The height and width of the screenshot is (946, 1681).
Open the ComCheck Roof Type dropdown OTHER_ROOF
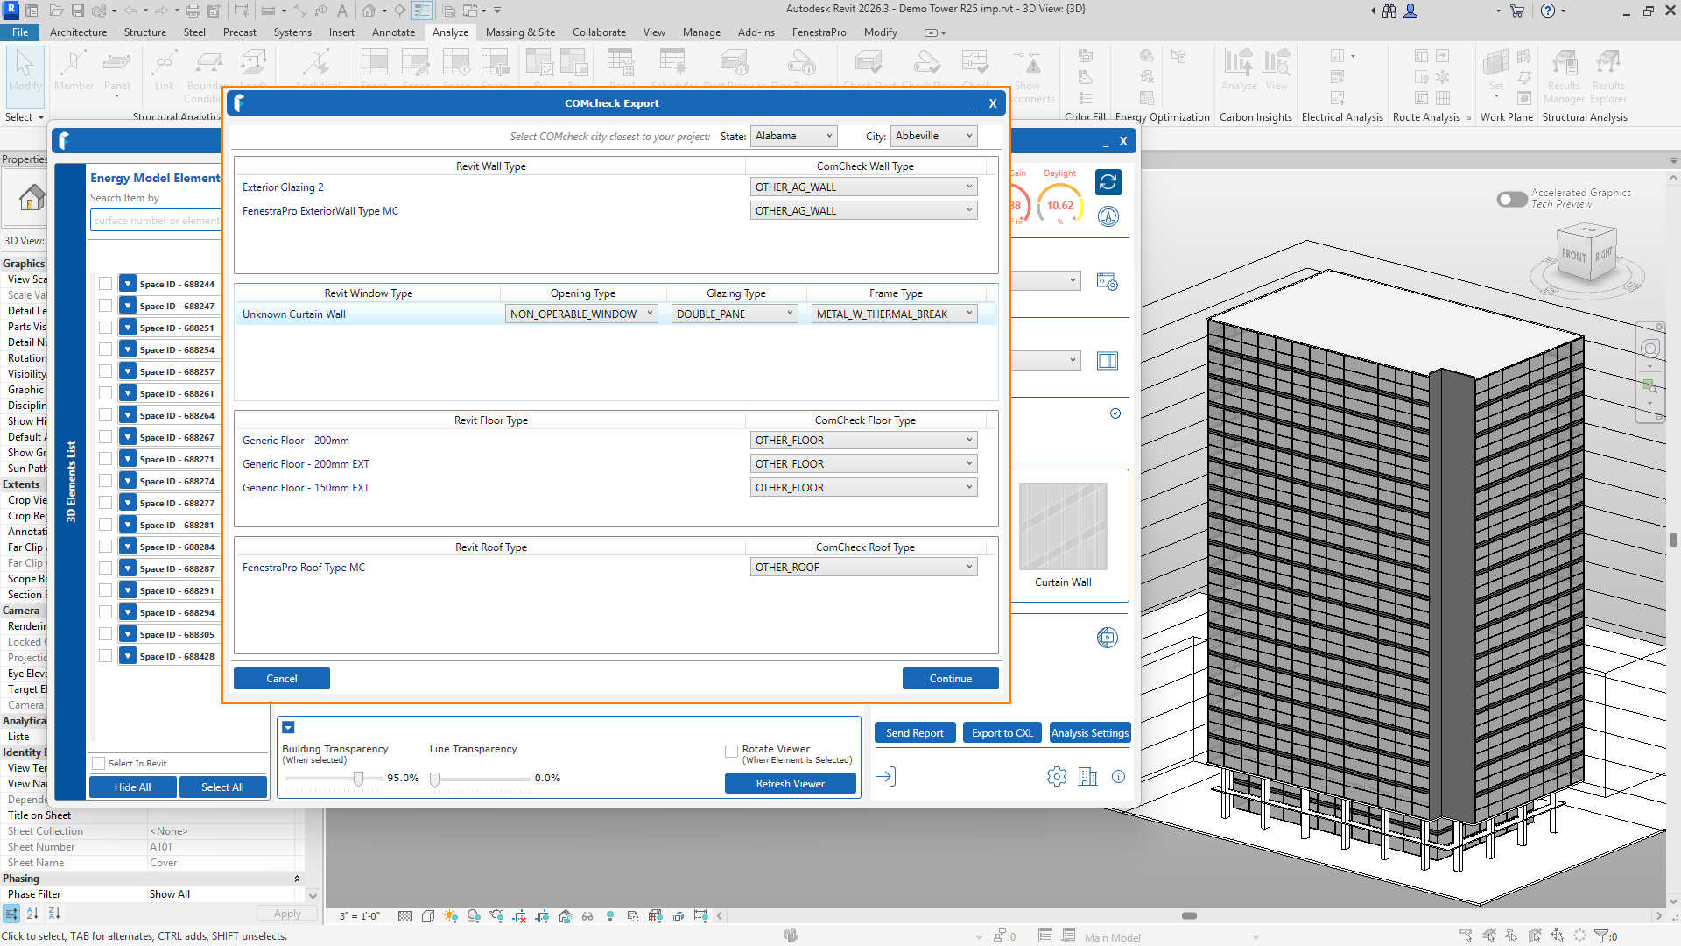click(x=863, y=567)
